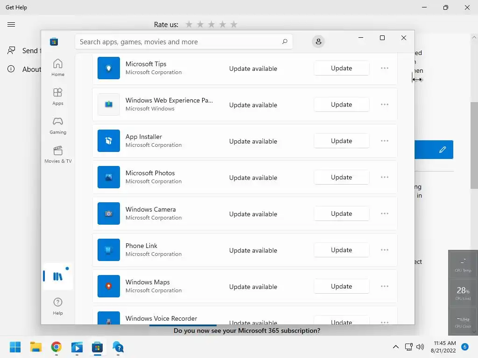Update Microsoft Tips

(x=341, y=68)
